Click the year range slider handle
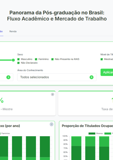113x160 pixels. click(13, 60)
